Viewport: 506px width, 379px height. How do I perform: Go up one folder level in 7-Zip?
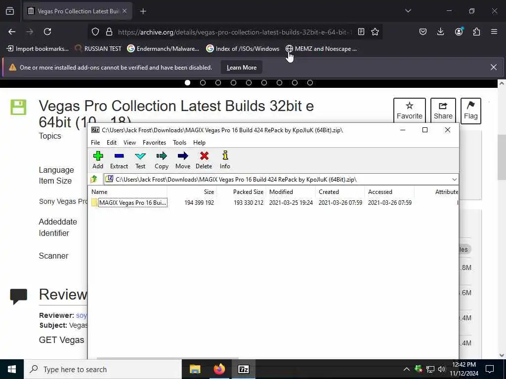tap(94, 179)
